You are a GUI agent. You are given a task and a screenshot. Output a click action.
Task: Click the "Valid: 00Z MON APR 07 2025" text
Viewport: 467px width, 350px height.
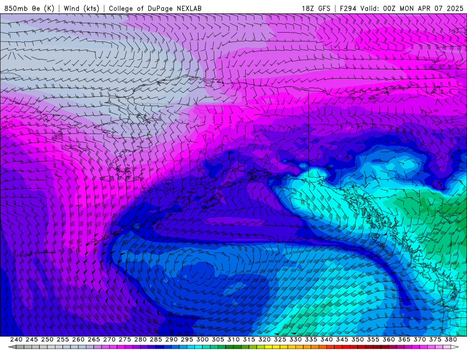pos(412,8)
